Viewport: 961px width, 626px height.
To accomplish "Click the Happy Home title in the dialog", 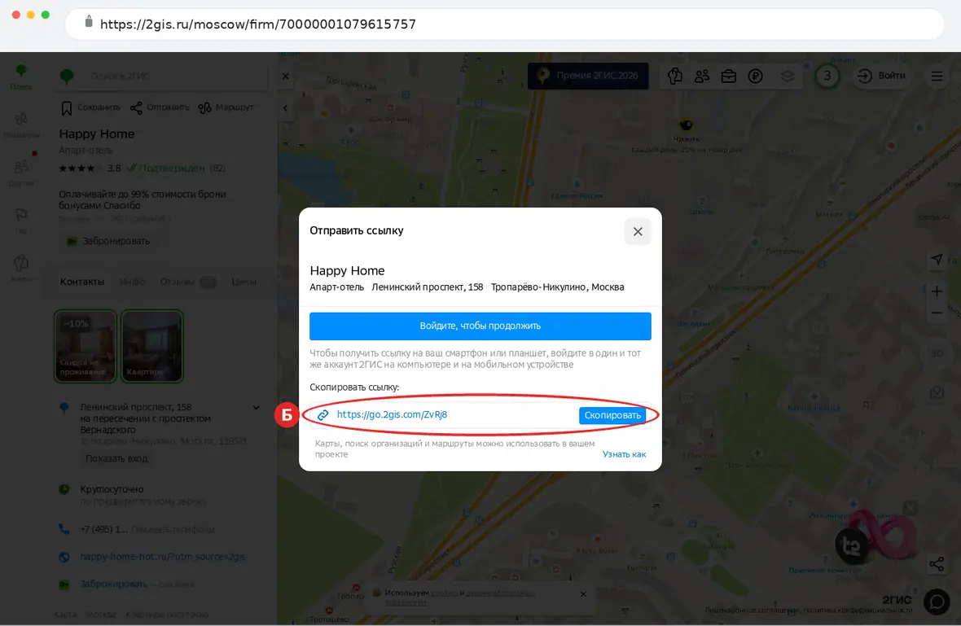I will (347, 271).
